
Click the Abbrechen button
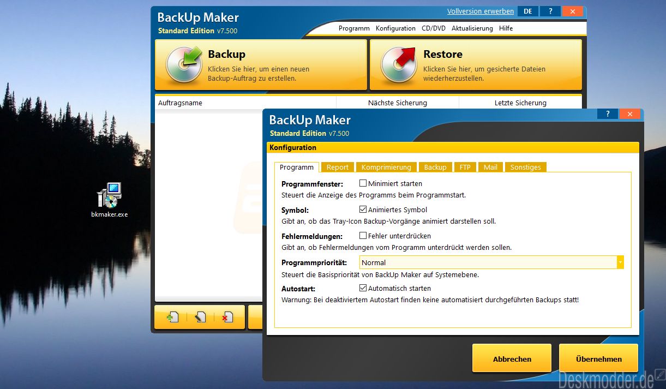(x=512, y=358)
